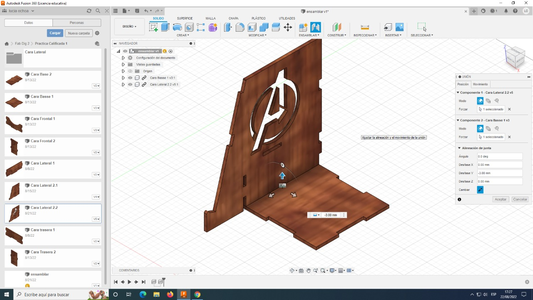
Task: Click the window Select tool icon
Action: click(422, 27)
